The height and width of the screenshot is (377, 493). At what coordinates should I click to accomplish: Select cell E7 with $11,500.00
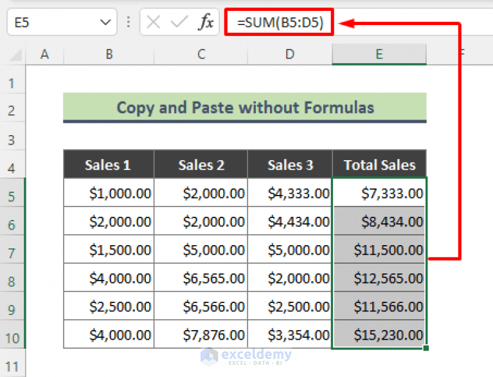coord(379,249)
